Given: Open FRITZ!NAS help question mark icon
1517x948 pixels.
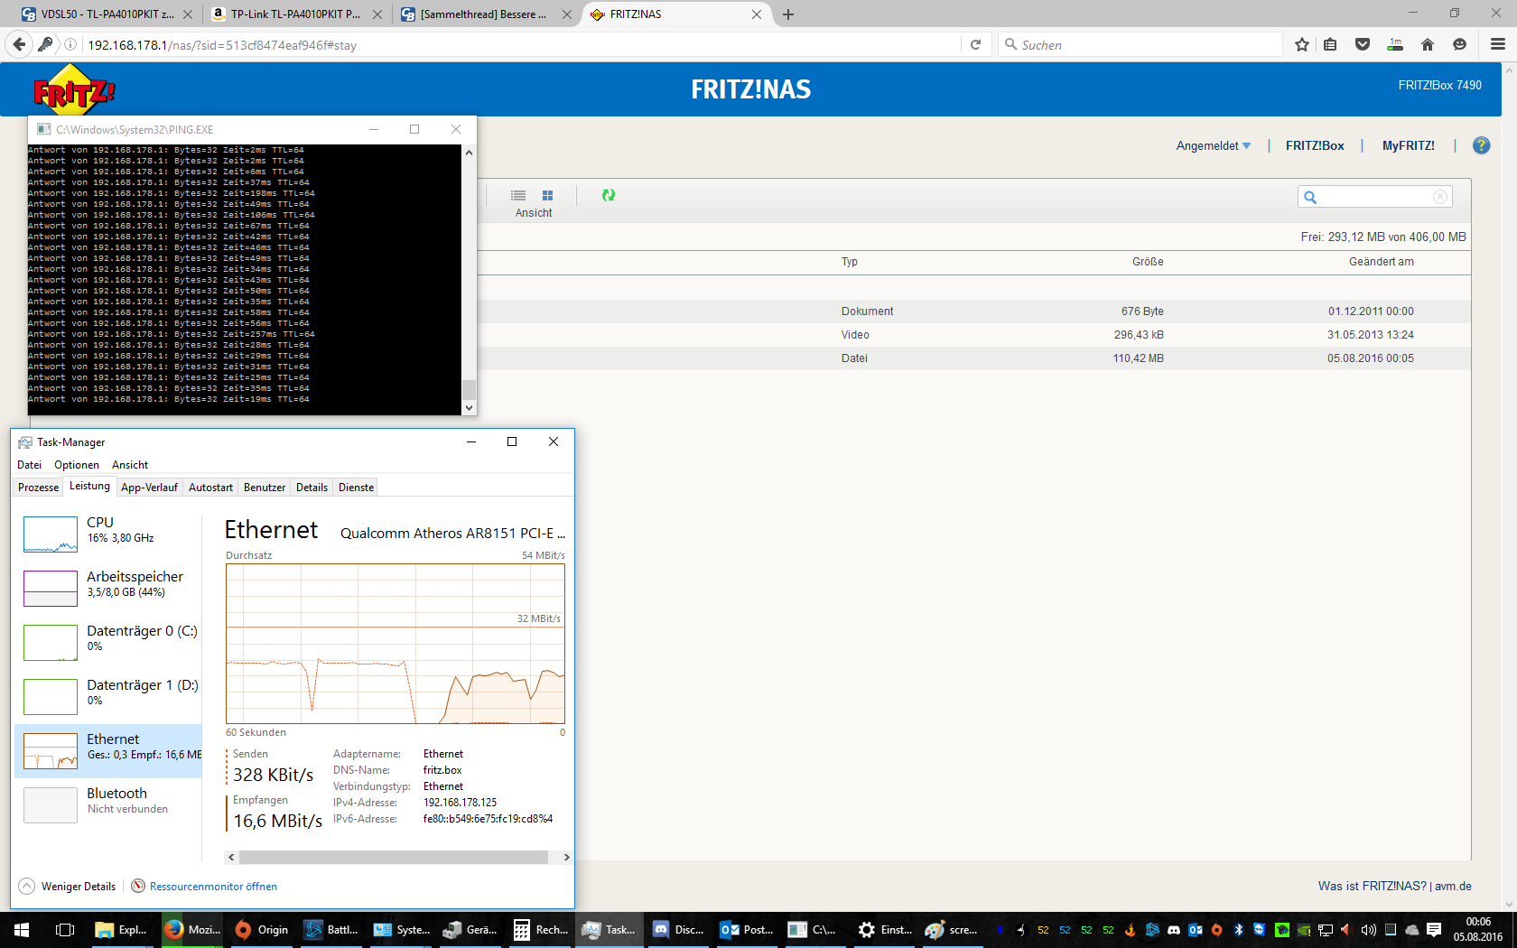Looking at the screenshot, I should click(1481, 145).
